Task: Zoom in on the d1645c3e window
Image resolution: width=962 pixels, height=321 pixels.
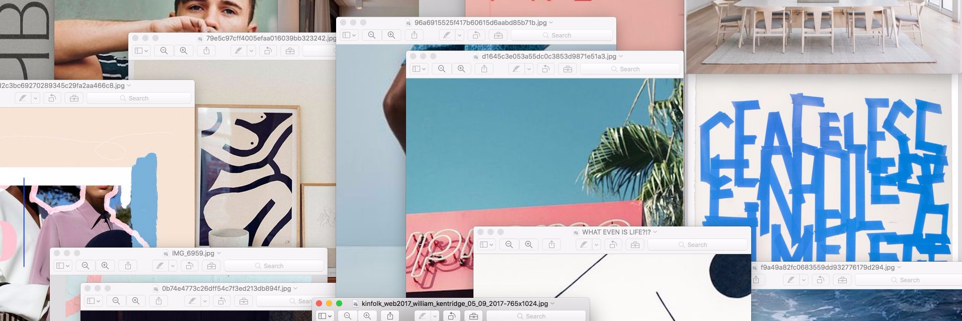Action: pyautogui.click(x=461, y=69)
